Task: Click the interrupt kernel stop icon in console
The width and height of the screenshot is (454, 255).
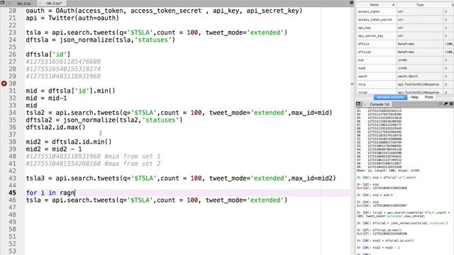Action: click(441, 104)
